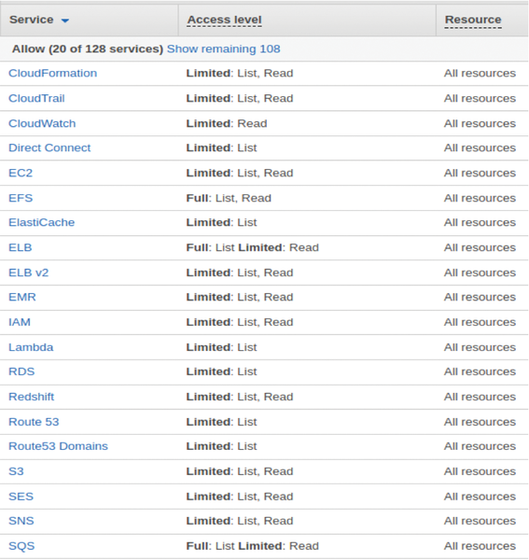529x560 pixels.
Task: Select 'Limited: List, Read' in the SES row
Action: 240,497
